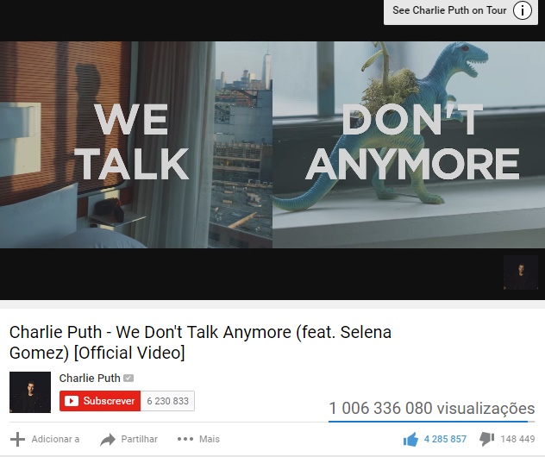The width and height of the screenshot is (545, 457).
Task: Open the Charlie Puth channel name link
Action: (90, 379)
